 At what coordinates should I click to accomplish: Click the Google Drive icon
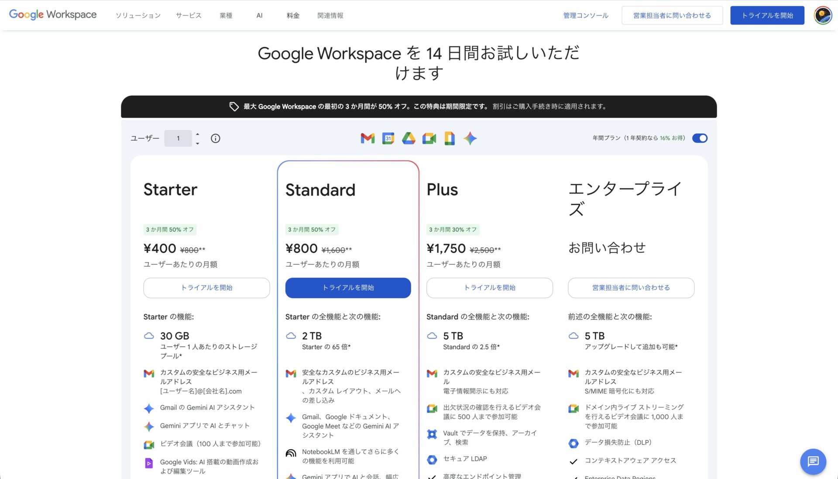(x=408, y=138)
